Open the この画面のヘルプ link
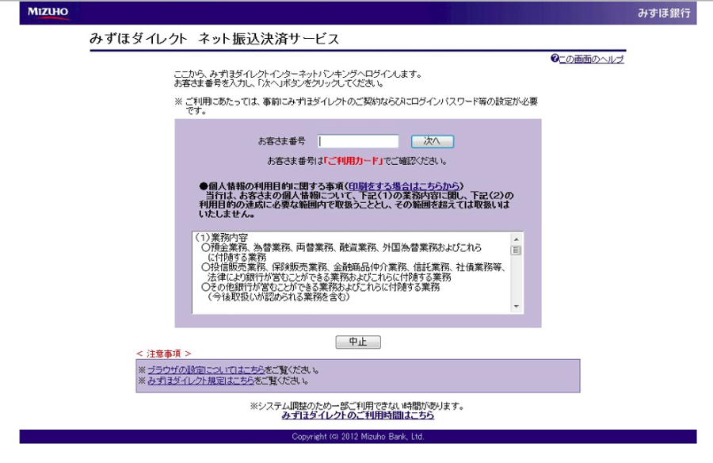 point(591,59)
